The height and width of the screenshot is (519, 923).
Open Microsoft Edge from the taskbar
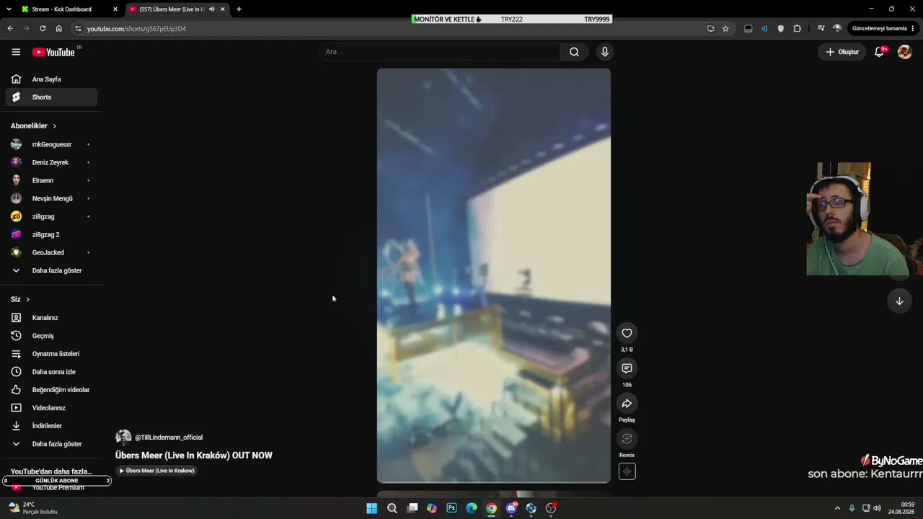[472, 508]
